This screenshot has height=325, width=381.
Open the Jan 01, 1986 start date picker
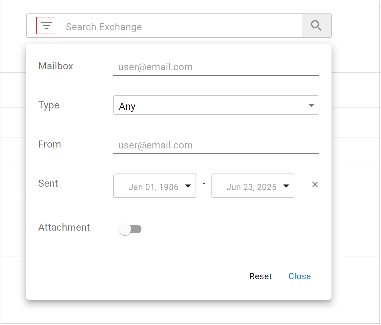pos(155,186)
